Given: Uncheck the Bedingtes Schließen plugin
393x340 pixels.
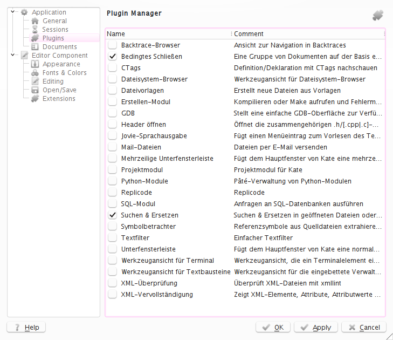Looking at the screenshot, I should 113,57.
